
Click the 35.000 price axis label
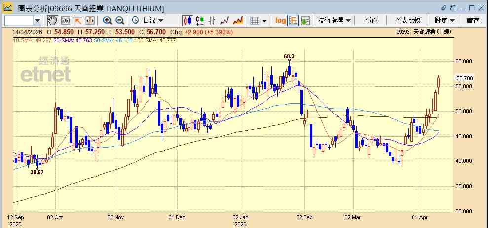(464, 186)
